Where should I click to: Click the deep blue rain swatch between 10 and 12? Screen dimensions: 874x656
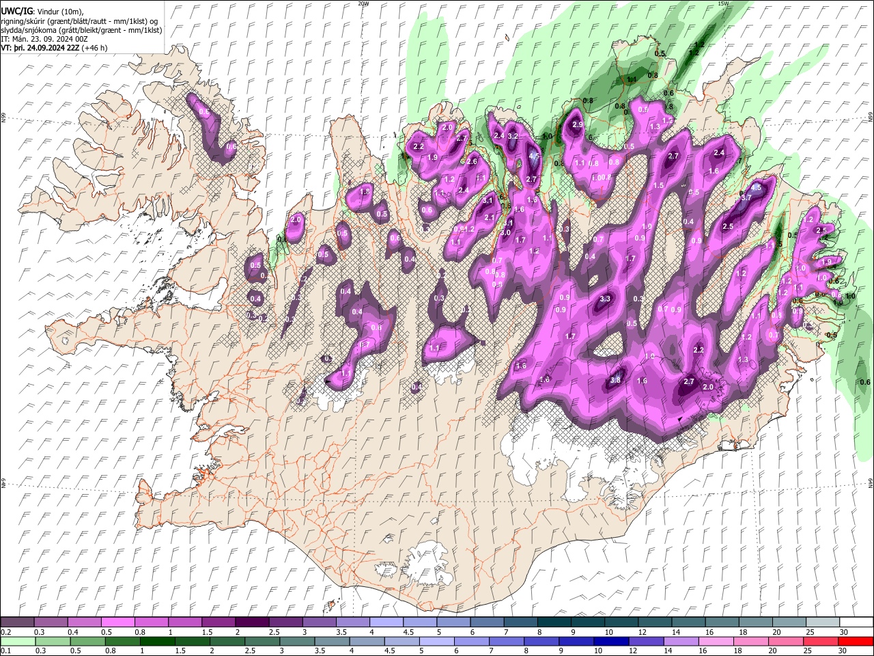[610, 641]
